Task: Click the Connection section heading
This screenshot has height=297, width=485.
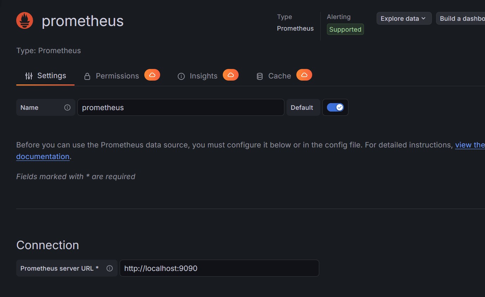Action: (x=48, y=245)
